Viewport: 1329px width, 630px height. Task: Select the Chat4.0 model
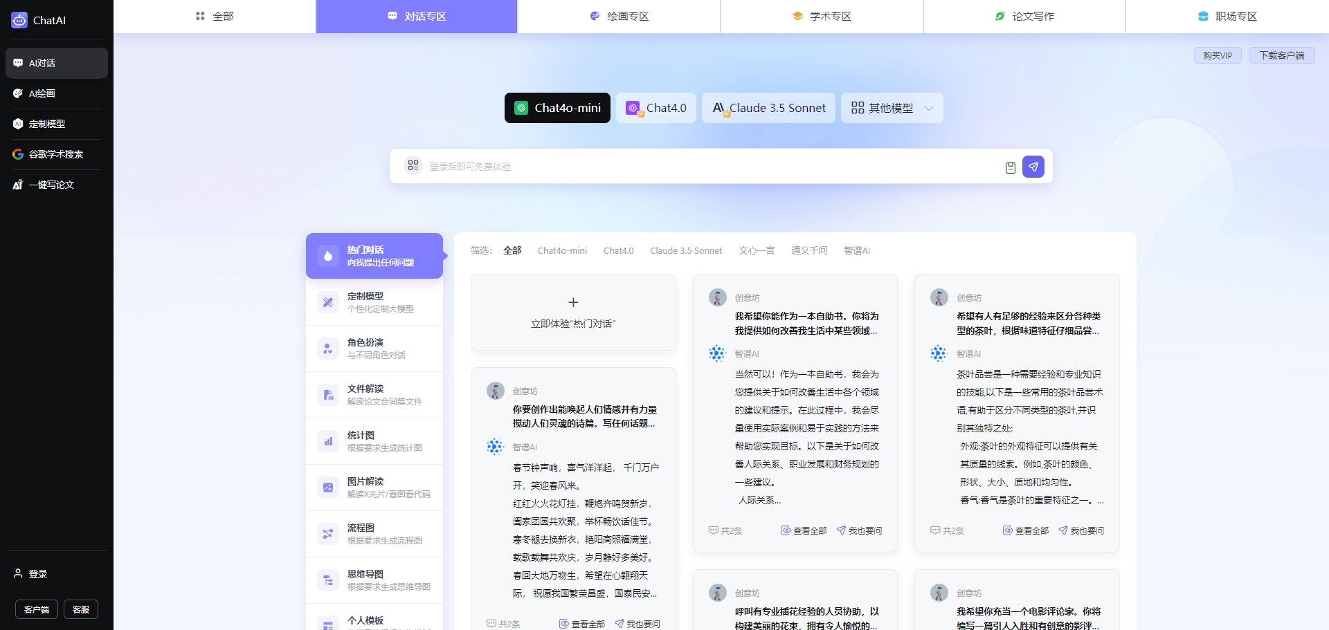coord(656,108)
